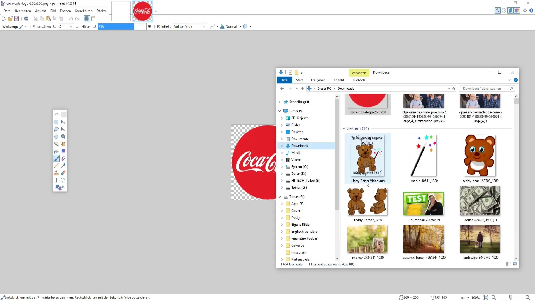Screen dimensions: 535x301
Task: Select the Move Selected Pixels tool
Action: click(x=63, y=122)
